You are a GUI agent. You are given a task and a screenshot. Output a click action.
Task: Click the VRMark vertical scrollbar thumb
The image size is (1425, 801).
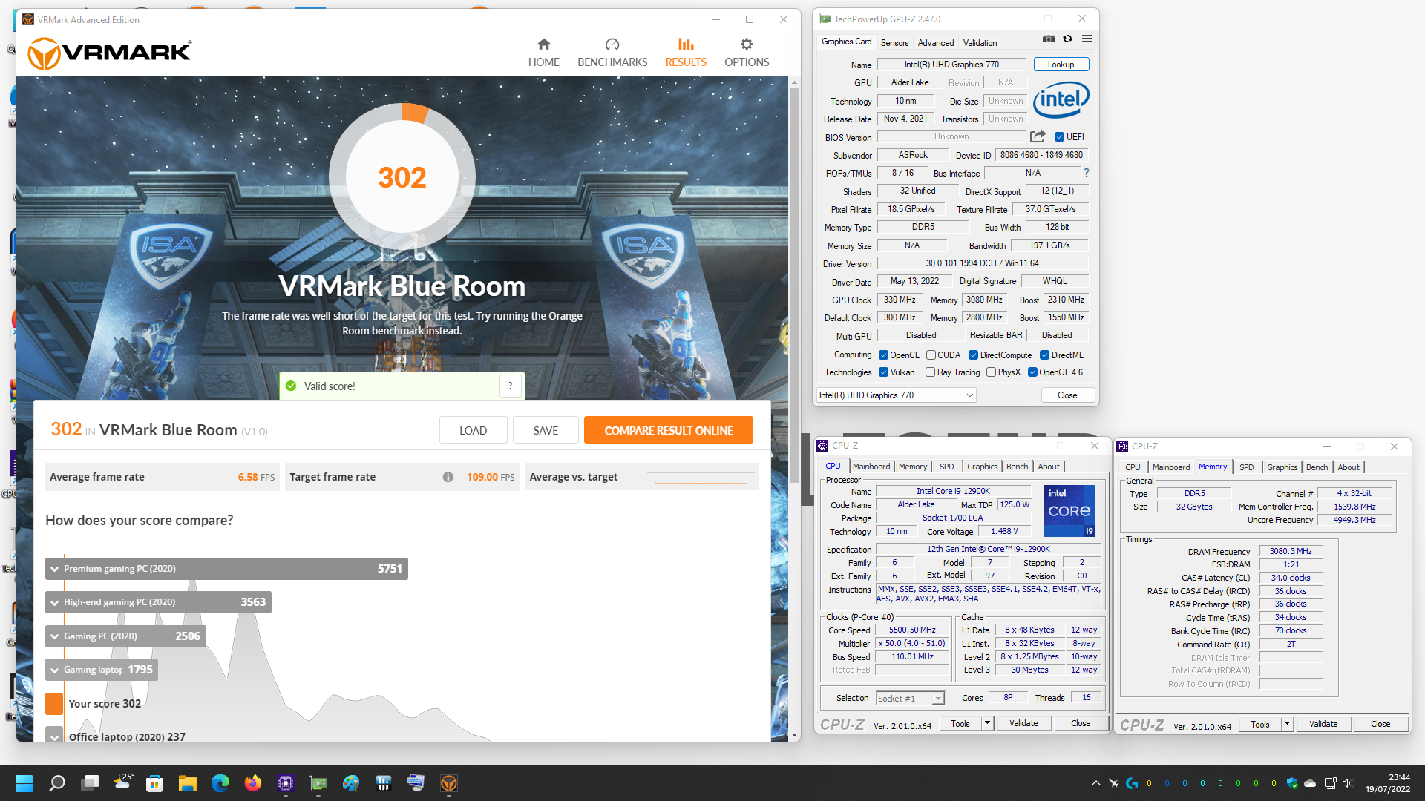(x=794, y=286)
